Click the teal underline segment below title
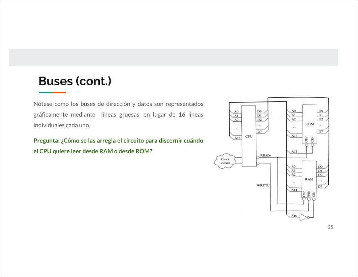Image resolution: width=358 pixels, height=277 pixels. (46, 92)
